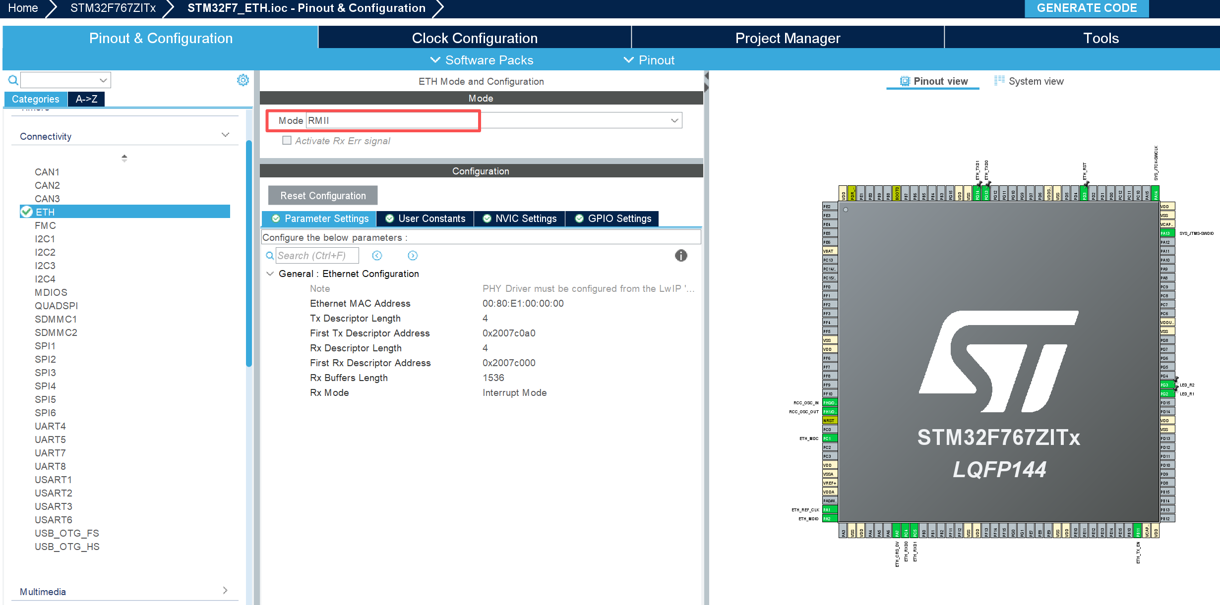Select FMC peripheral
1220x605 pixels.
(x=45, y=225)
